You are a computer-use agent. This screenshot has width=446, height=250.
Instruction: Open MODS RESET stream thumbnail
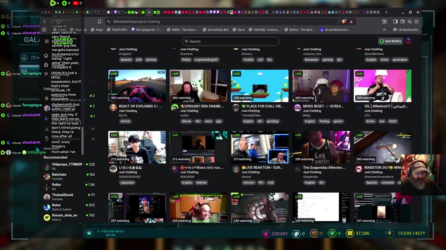(321, 86)
